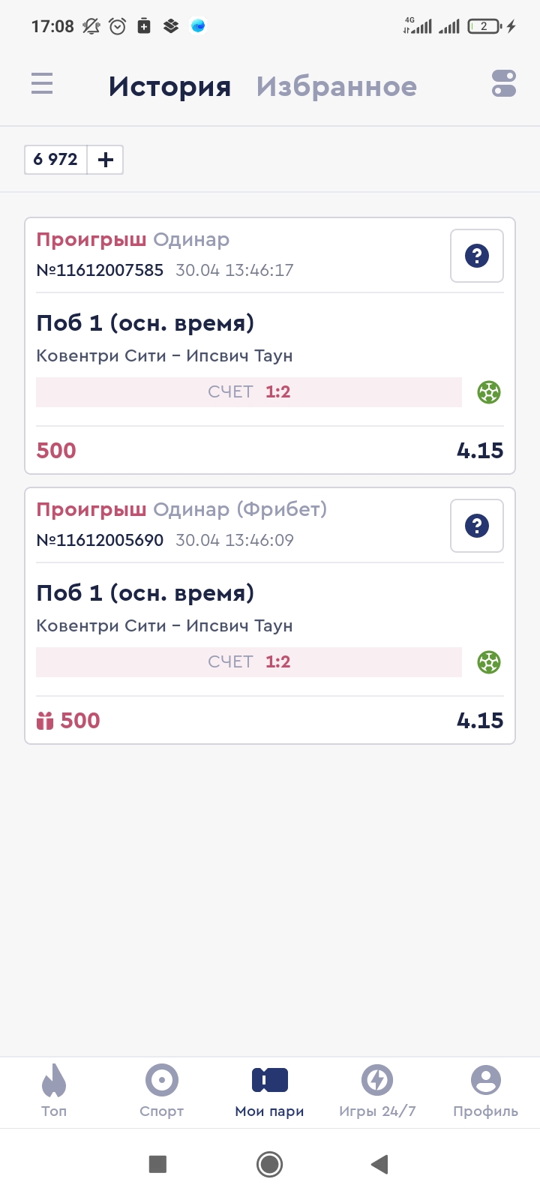Click the 6 972 balance field
This screenshot has height=1200, width=540.
tap(56, 160)
